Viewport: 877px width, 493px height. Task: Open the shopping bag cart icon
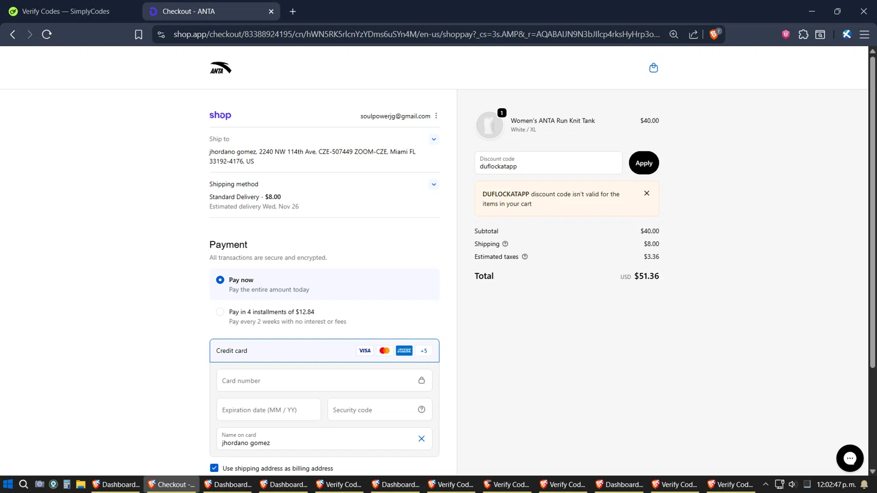coord(653,68)
